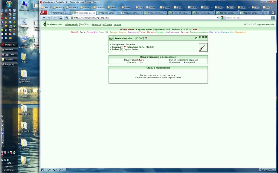Viewport: 278px width, 173px height.
Task: Open the Recycle Bin desktop icon
Action: [24, 23]
